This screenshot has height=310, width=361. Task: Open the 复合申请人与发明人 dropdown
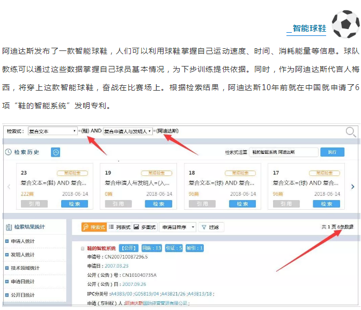[x=128, y=131]
